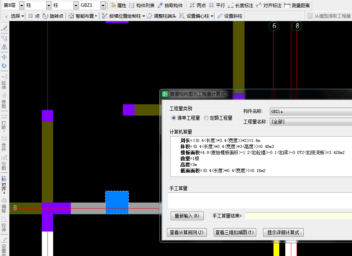Activate the 长度标注 length dimension tool
352x256 pixels.
(x=240, y=5)
